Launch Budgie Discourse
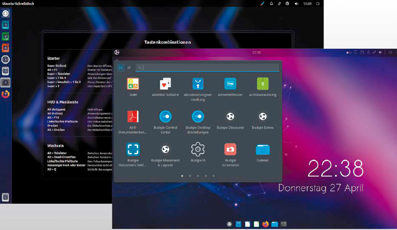The width and height of the screenshot is (397, 230). pos(230,120)
